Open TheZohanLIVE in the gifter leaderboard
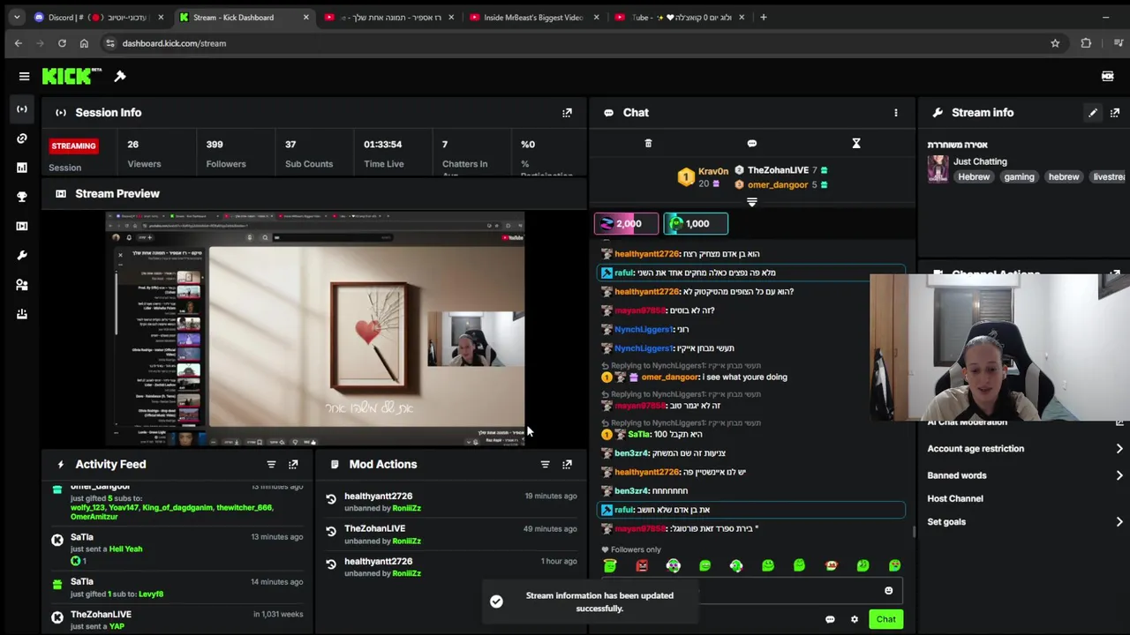 click(778, 170)
